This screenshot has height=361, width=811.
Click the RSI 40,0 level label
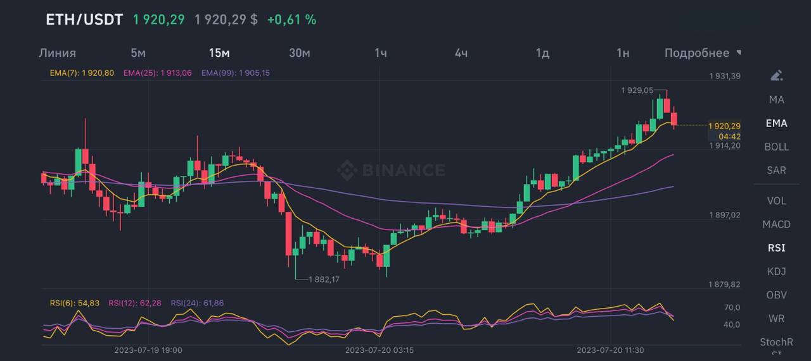pos(732,325)
